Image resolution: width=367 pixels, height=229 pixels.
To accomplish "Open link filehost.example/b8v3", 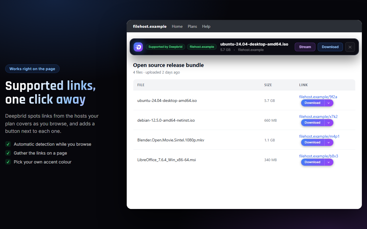I will pos(319,156).
